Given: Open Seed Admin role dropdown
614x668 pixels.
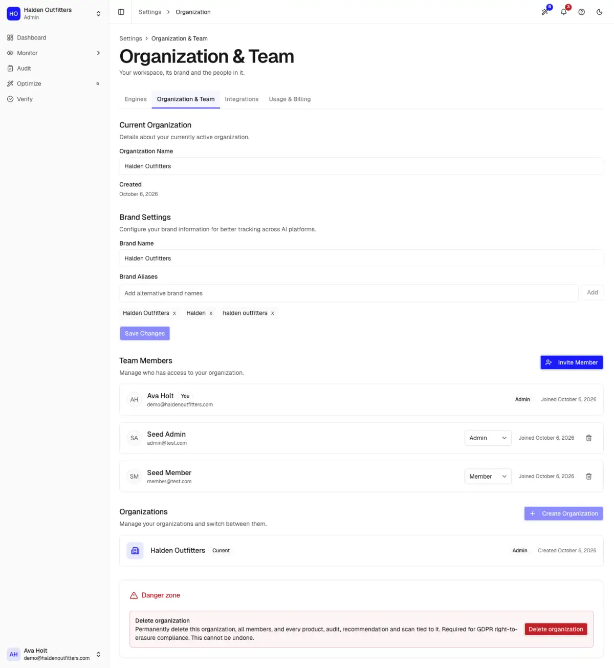Looking at the screenshot, I should pyautogui.click(x=488, y=438).
